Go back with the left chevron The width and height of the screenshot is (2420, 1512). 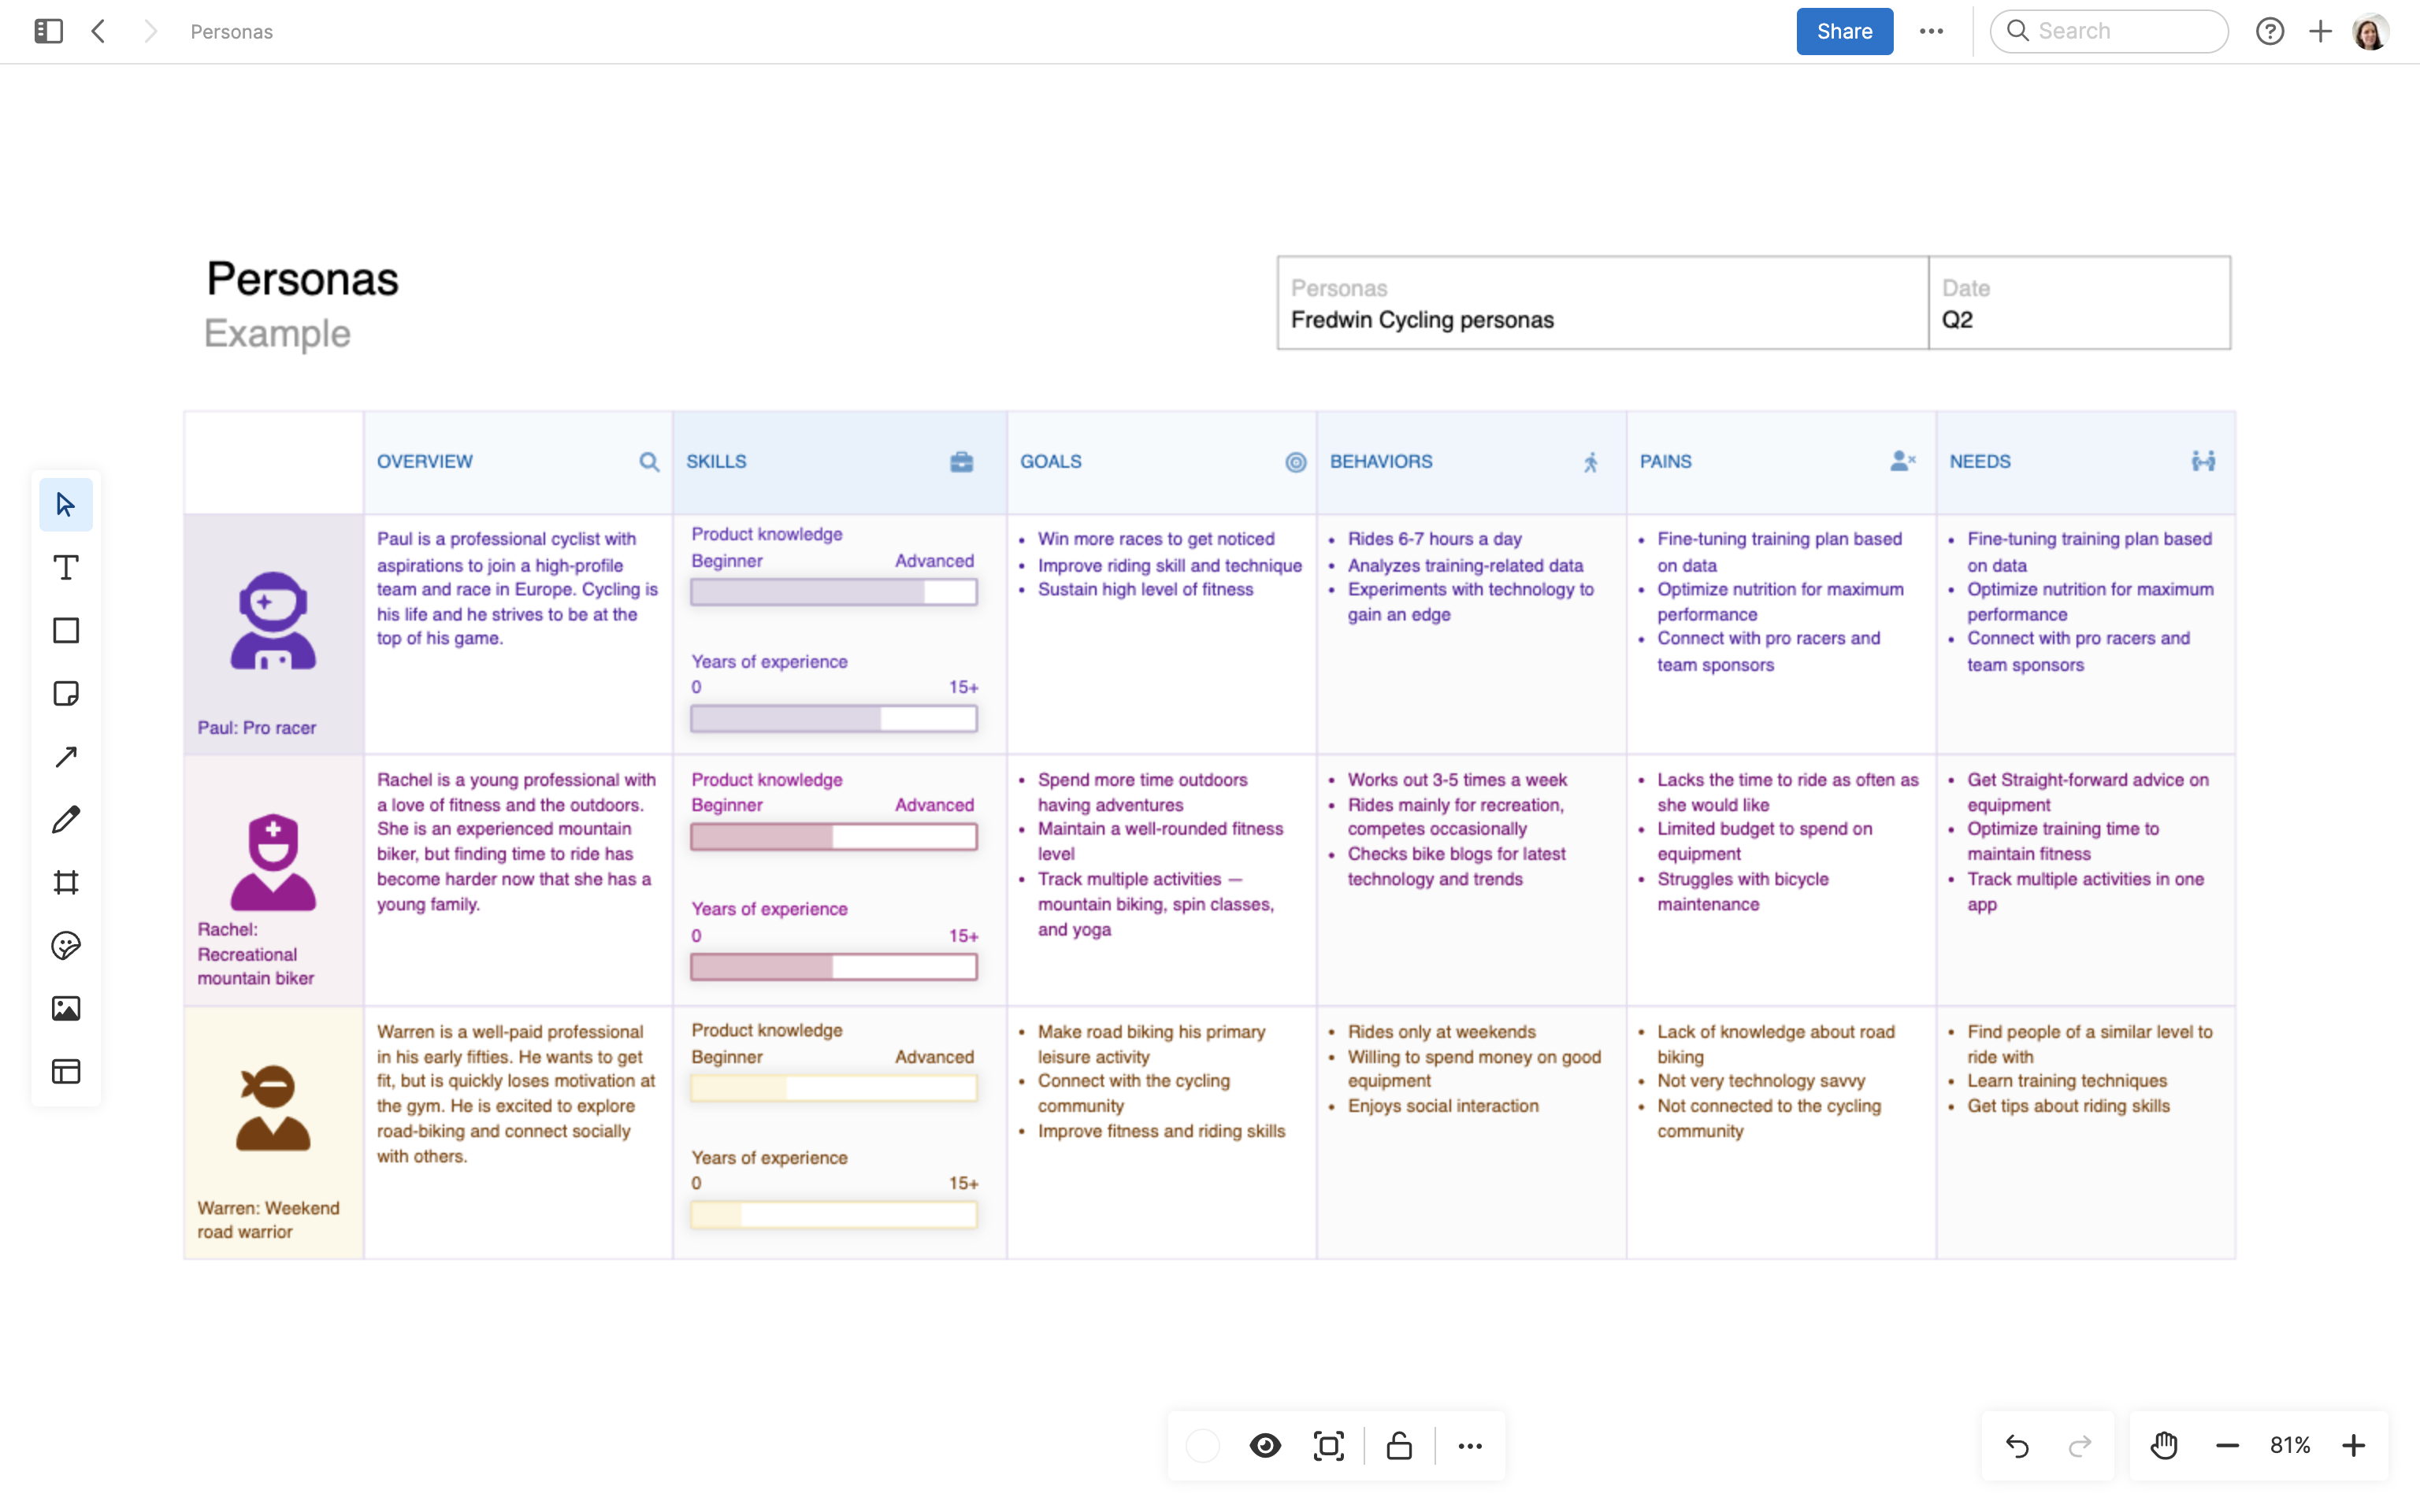98,31
